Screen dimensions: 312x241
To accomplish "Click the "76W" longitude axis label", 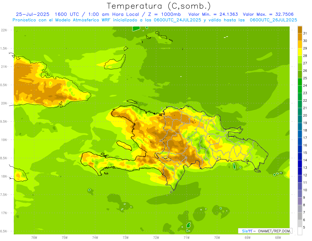I will pyautogui.click(x=34, y=238).
